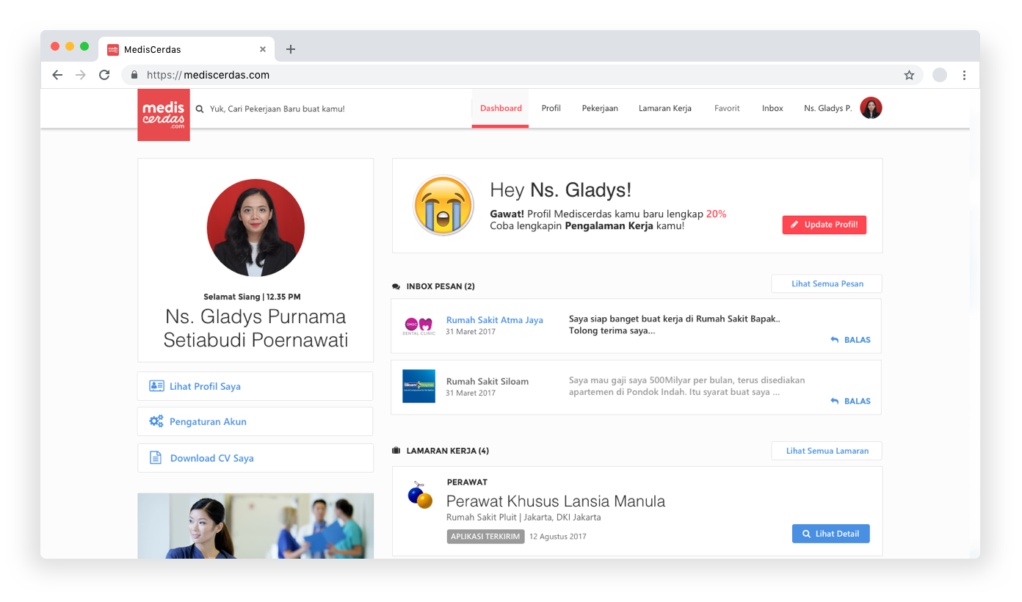Click the search magnifier icon
Viewport: 1022px width, 602px height.
pos(200,109)
